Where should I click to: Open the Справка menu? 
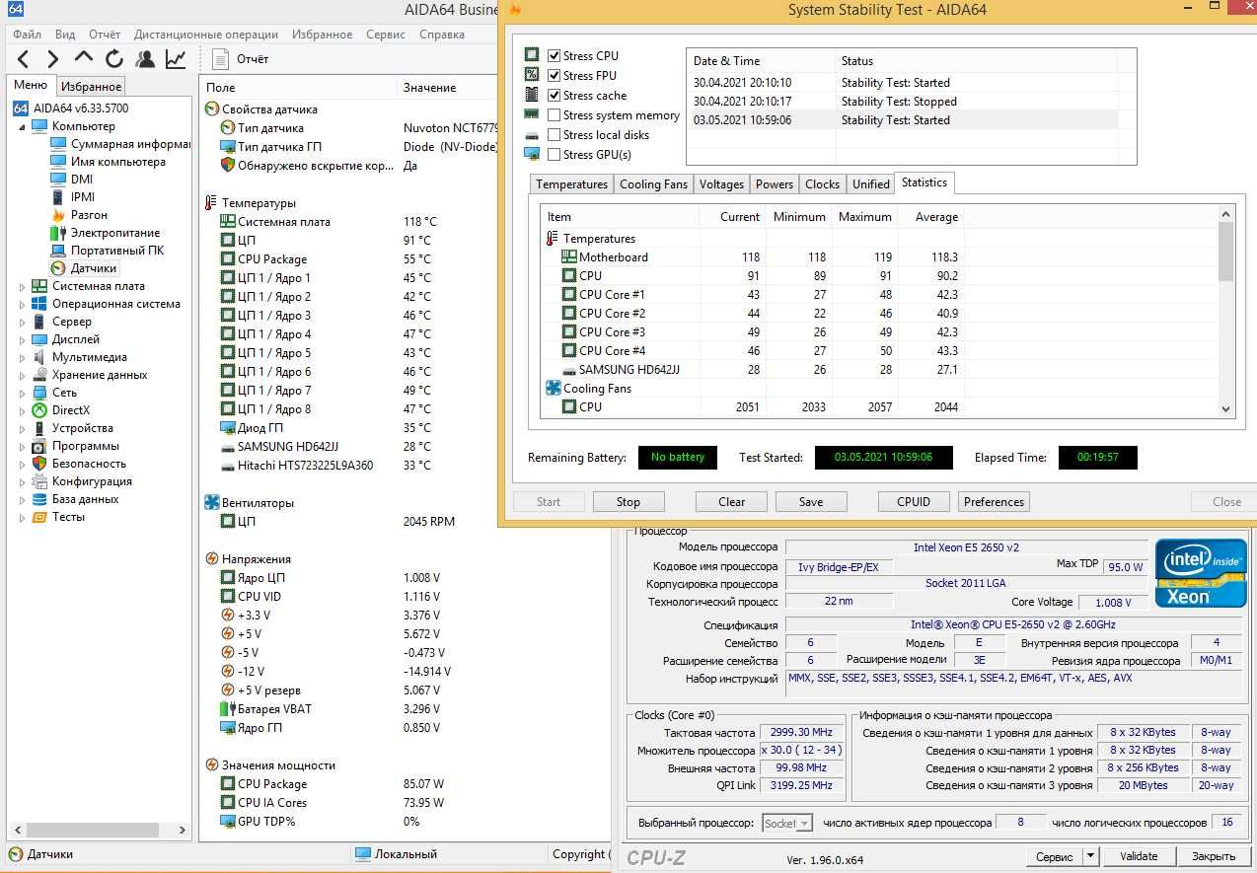[442, 35]
